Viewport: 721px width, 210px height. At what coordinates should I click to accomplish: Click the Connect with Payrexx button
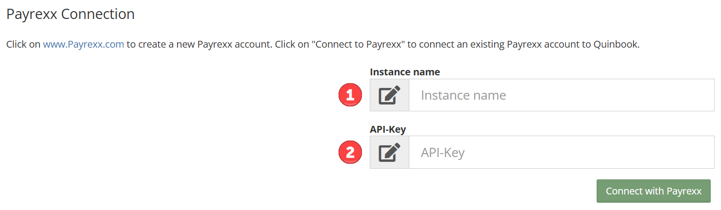[x=654, y=191]
